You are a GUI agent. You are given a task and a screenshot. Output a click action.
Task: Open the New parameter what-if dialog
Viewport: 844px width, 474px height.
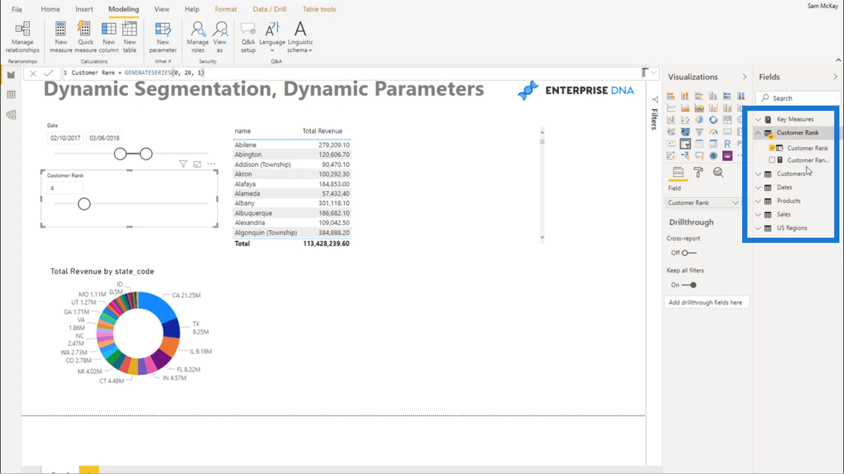(x=162, y=37)
